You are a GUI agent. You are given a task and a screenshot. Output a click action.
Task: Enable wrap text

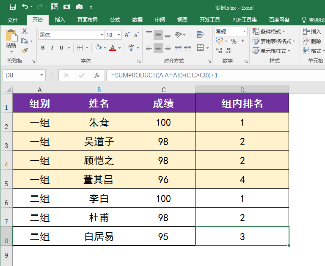pyautogui.click(x=201, y=35)
